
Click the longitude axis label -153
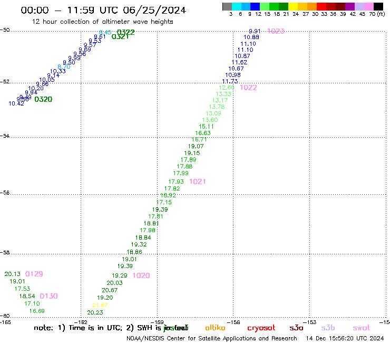(310, 322)
